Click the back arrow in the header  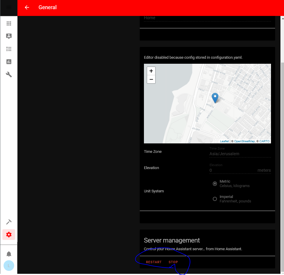[x=27, y=7]
